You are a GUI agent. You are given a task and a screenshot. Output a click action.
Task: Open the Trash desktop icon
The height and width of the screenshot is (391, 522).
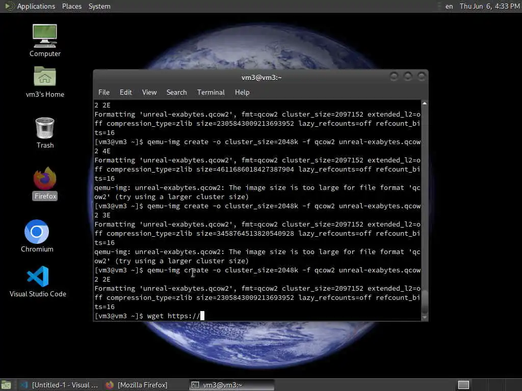click(x=45, y=133)
